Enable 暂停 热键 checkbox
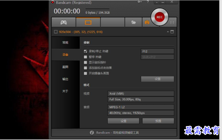Screen dimensions: 222x140 pyautogui.click(x=85, y=57)
